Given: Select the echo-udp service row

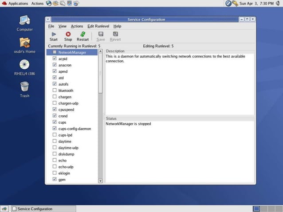Looking at the screenshot, I should click(72, 167).
